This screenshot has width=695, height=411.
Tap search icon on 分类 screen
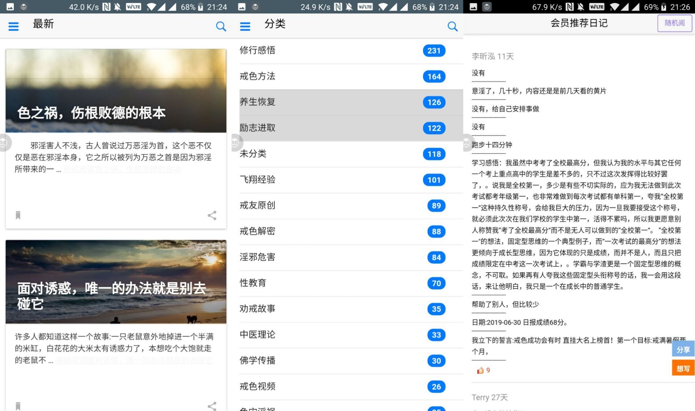(x=452, y=26)
